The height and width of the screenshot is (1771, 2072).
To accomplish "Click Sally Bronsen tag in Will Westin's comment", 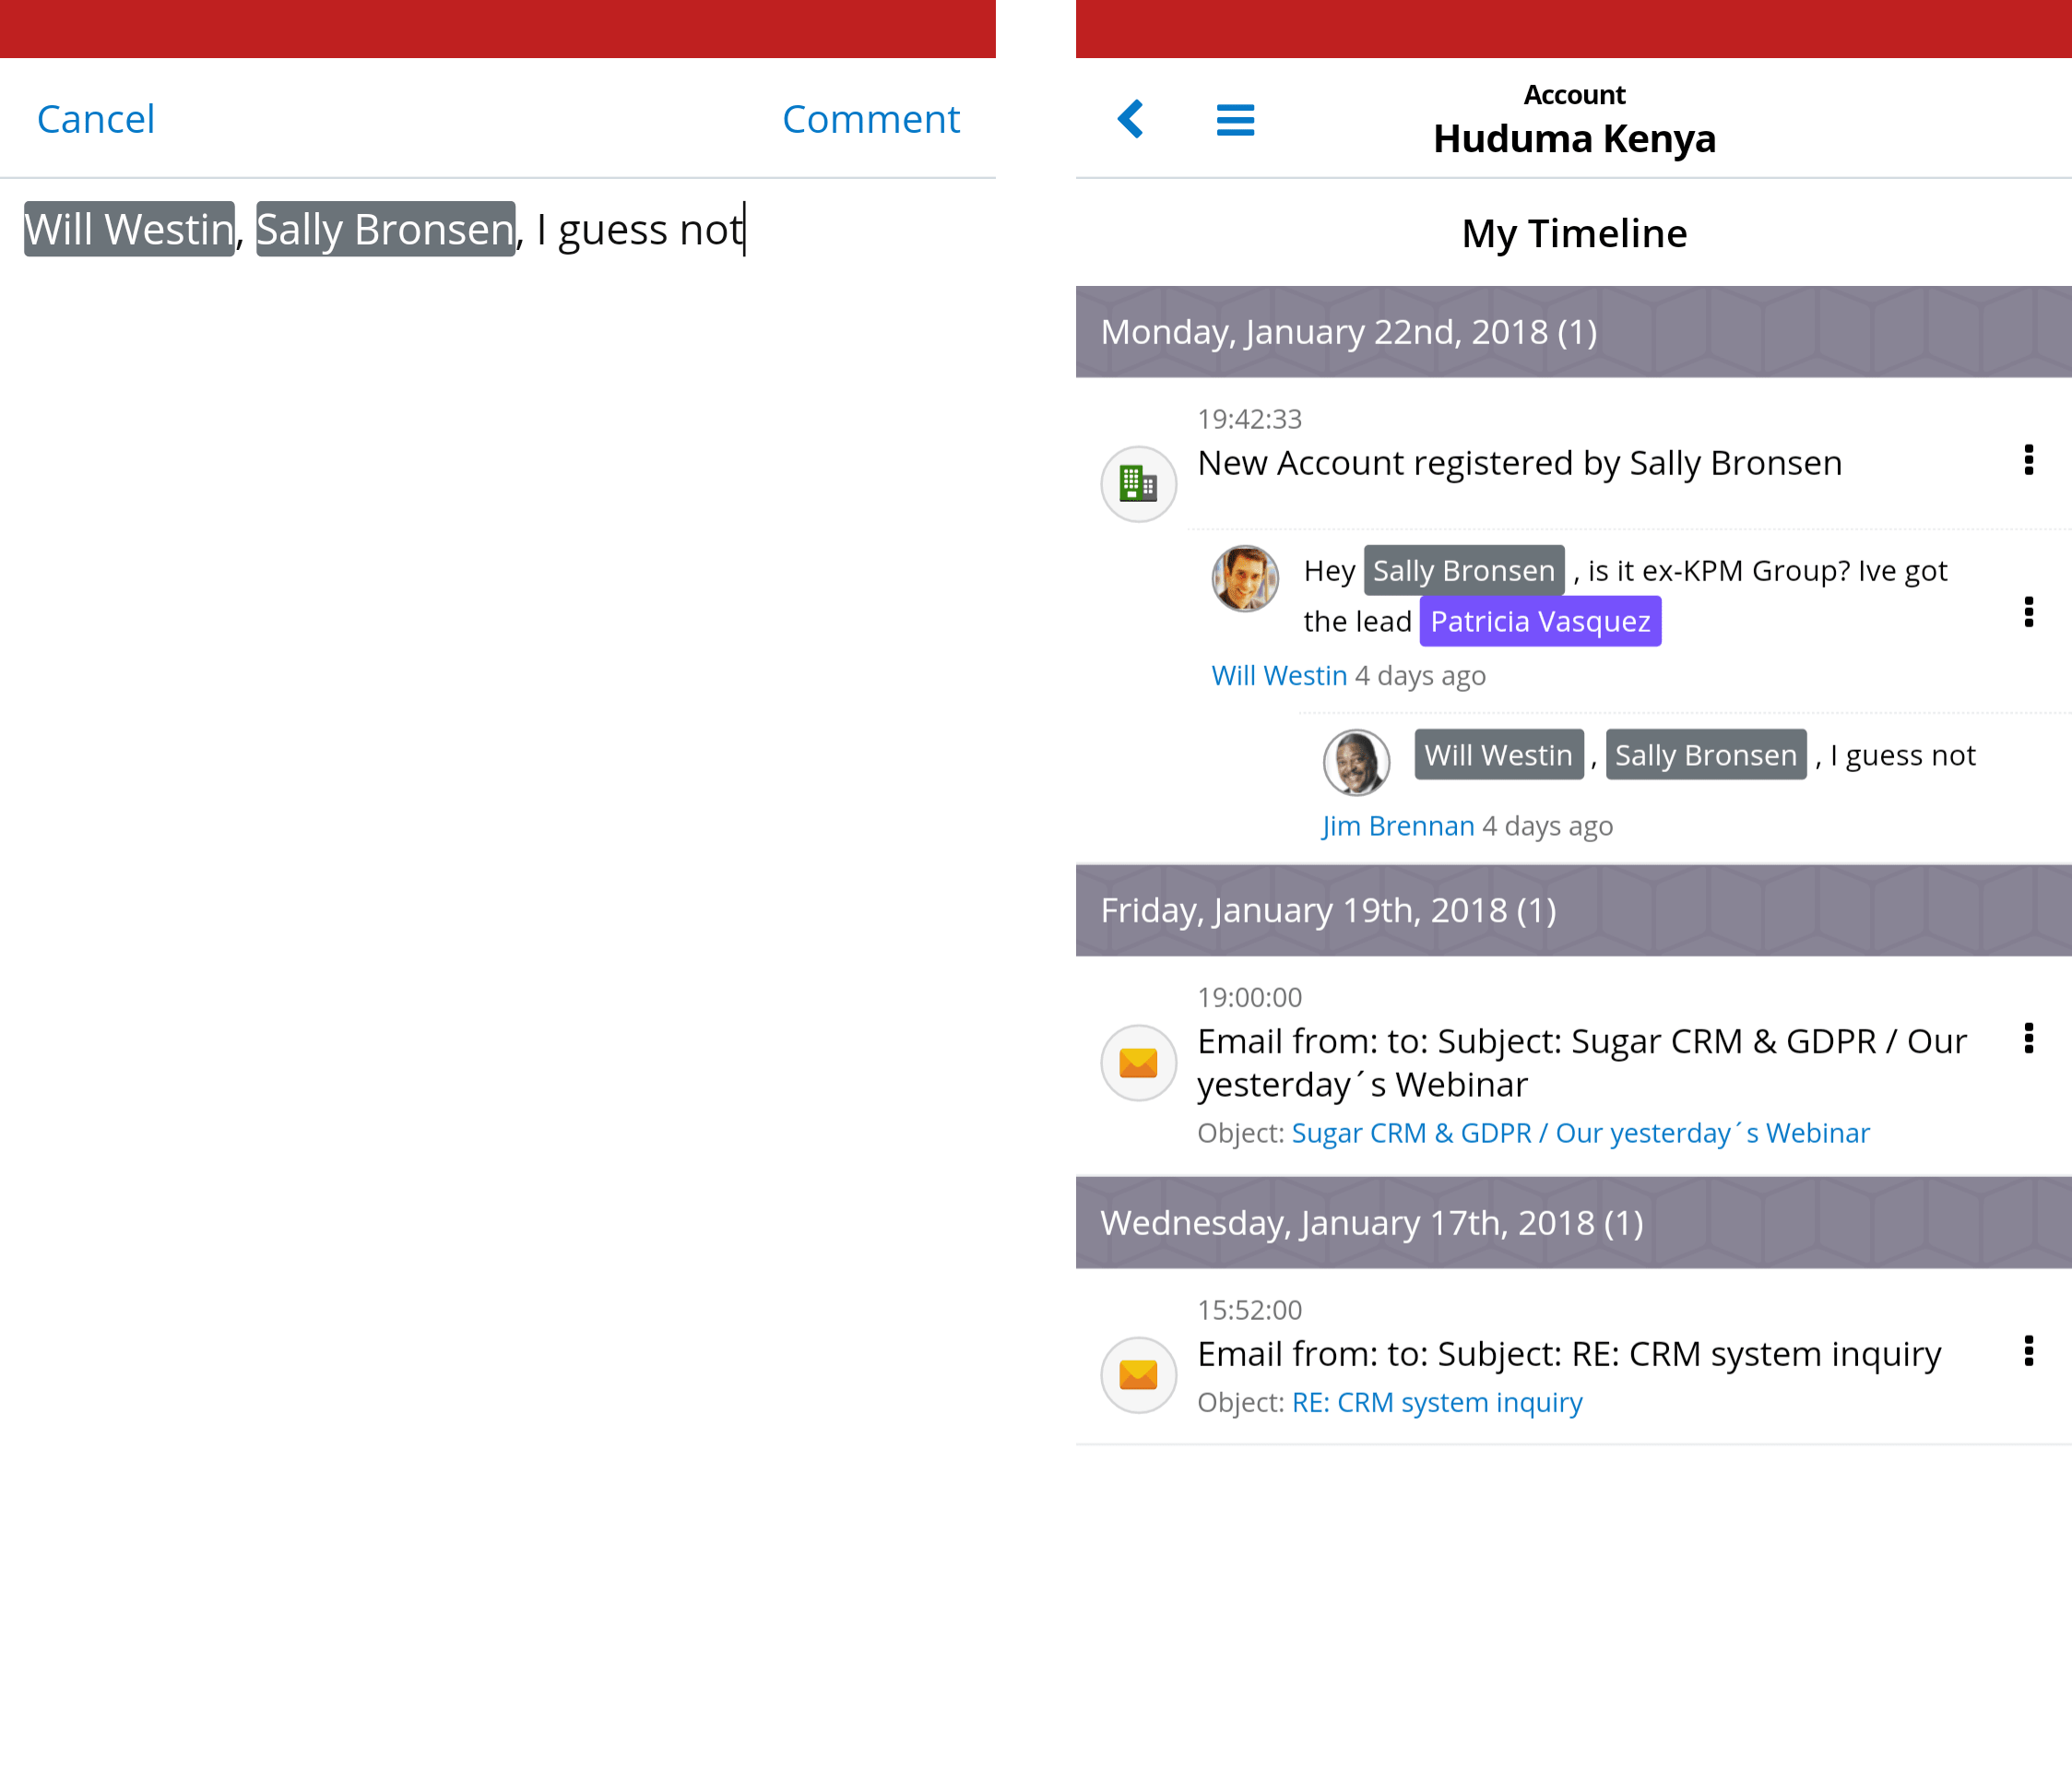I will pos(1464,570).
